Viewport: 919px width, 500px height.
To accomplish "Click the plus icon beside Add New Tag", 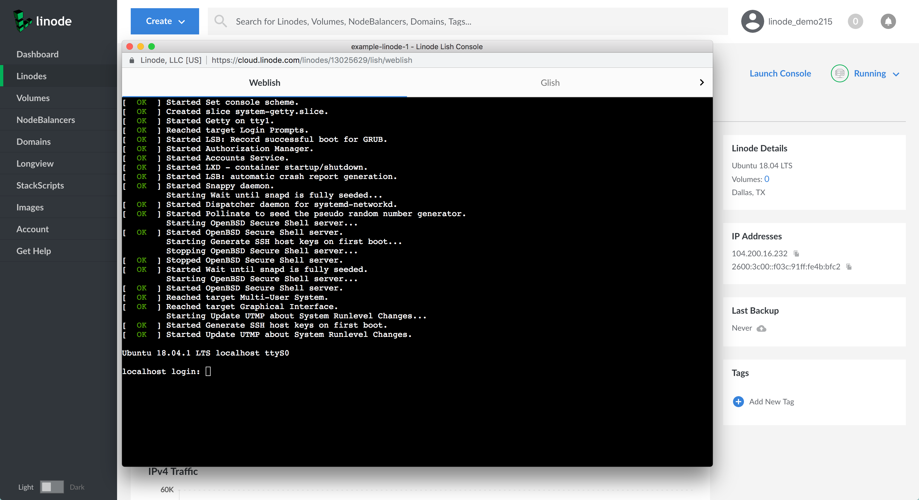I will [x=738, y=402].
